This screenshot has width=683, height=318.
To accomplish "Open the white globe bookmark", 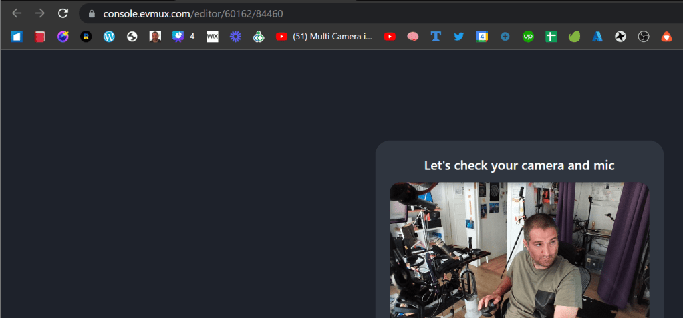I will [132, 37].
